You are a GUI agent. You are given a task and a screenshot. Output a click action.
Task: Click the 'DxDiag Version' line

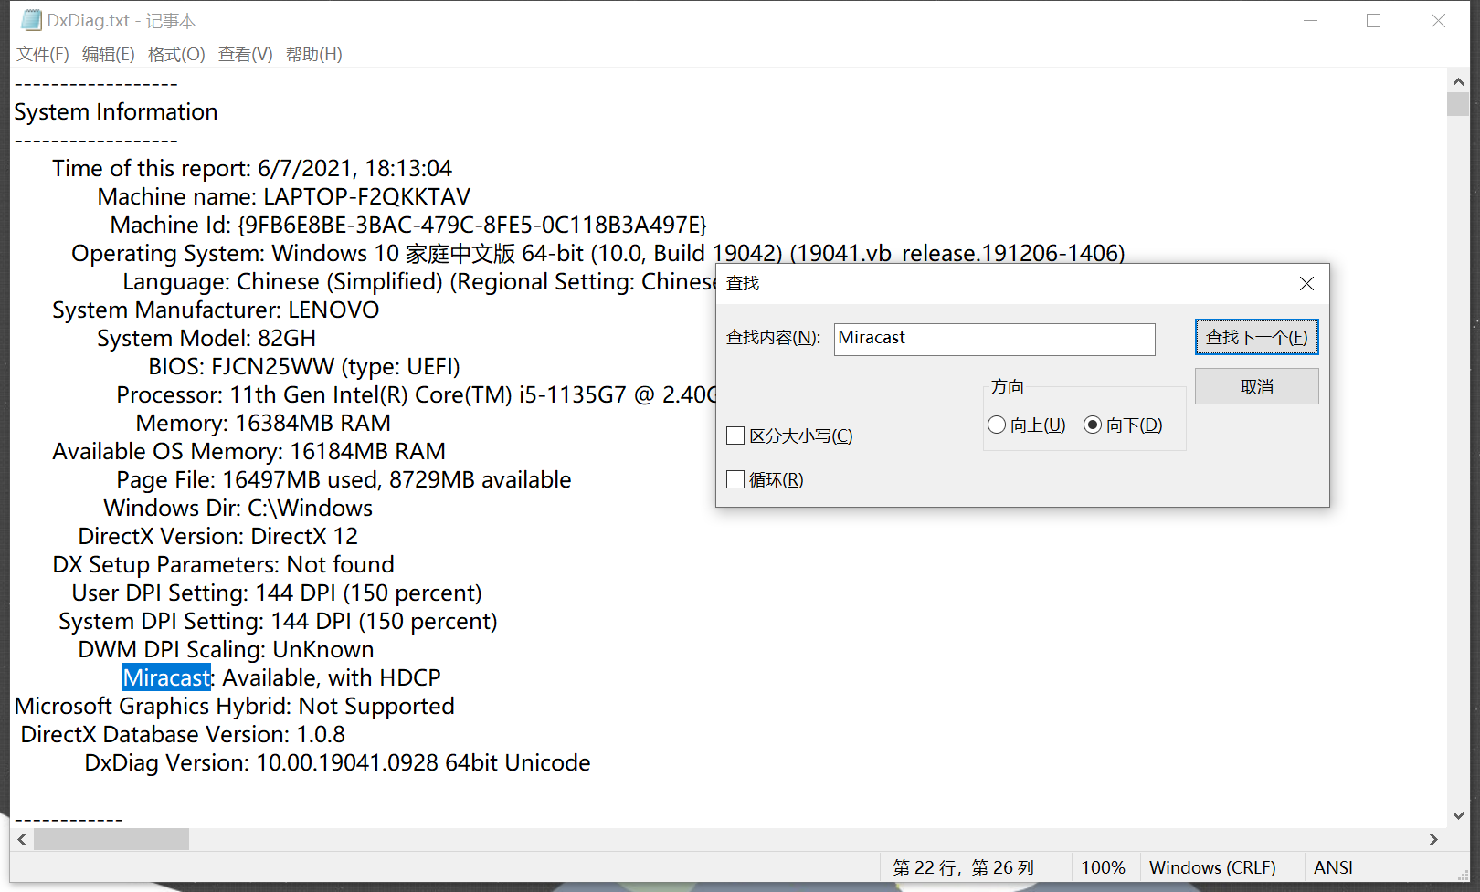pyautogui.click(x=337, y=762)
